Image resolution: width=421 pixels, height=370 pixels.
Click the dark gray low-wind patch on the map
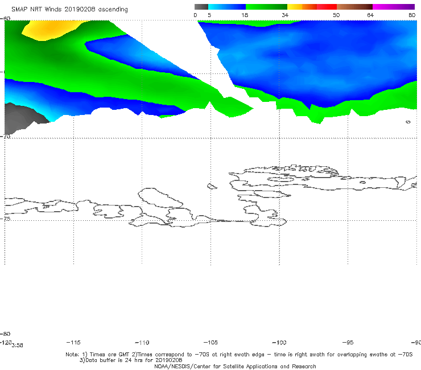[x=22, y=118]
